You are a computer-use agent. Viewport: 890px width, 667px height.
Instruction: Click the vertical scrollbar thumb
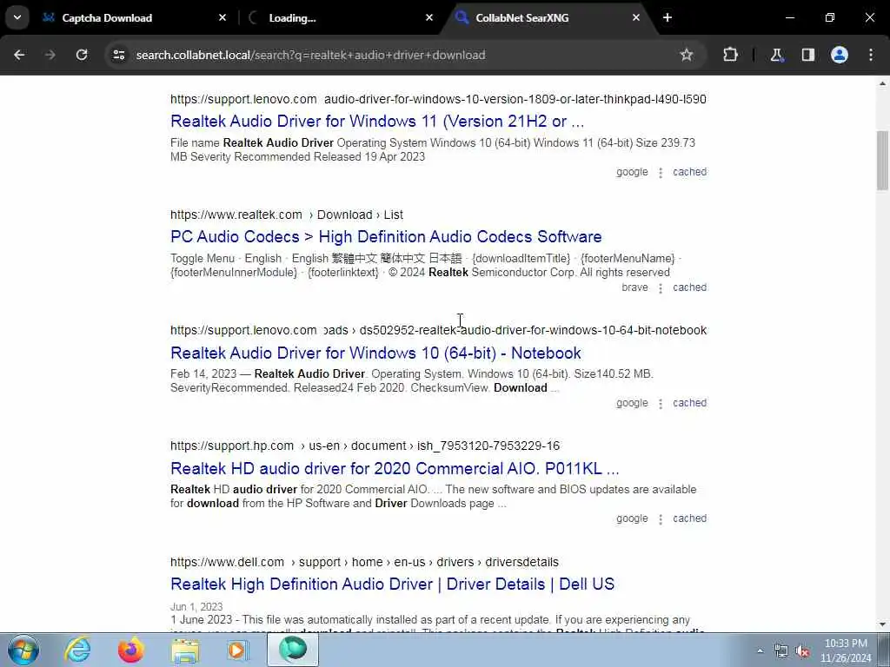coord(882,161)
